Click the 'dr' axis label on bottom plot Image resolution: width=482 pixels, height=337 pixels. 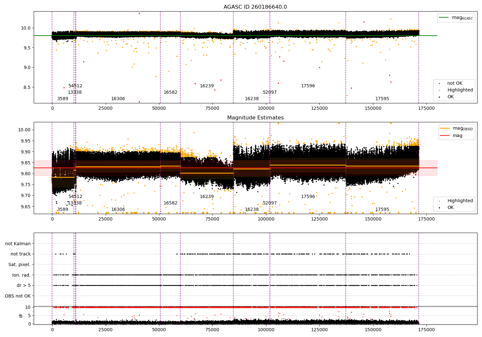coord(21,315)
